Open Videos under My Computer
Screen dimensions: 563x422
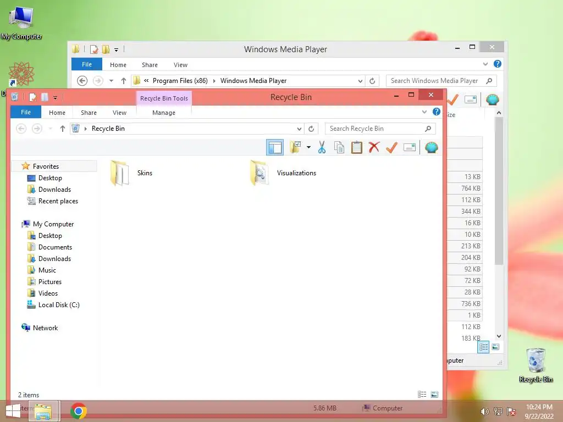coord(48,293)
